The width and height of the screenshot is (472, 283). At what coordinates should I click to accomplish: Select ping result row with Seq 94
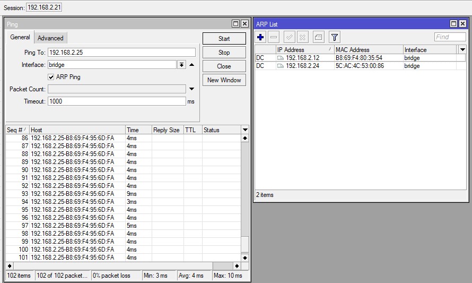point(124,202)
